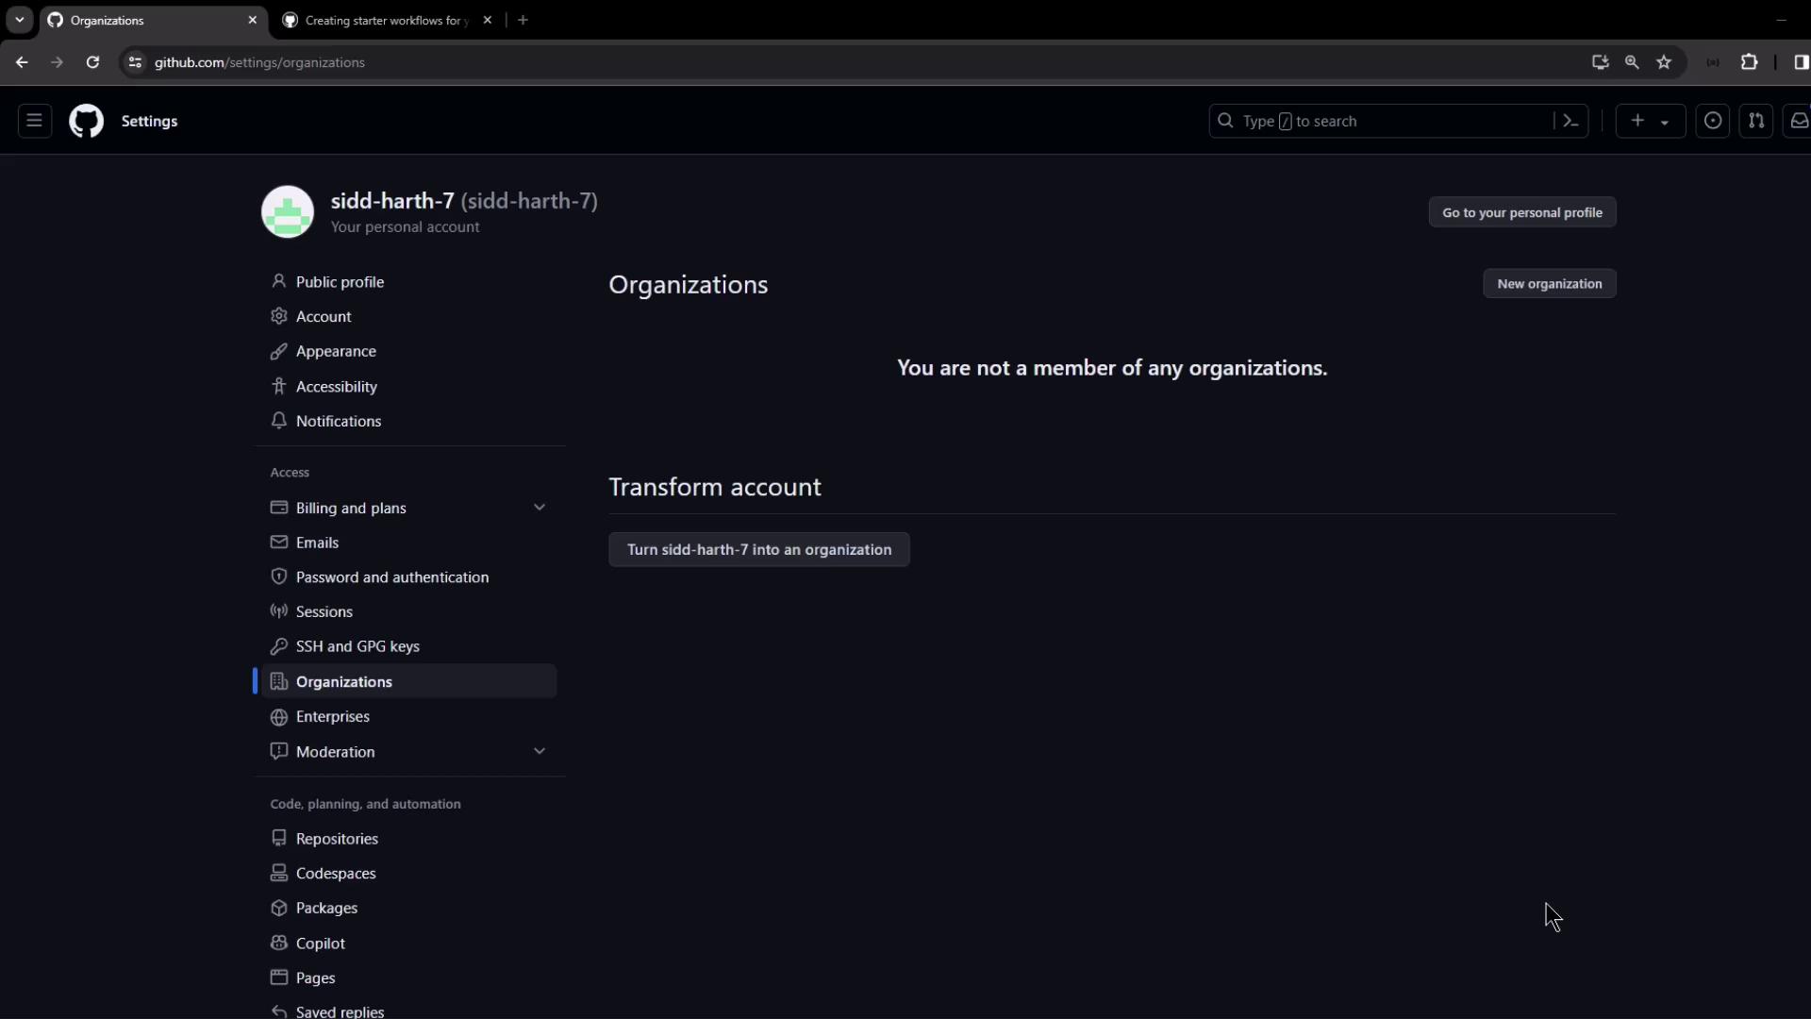Focus the Type / to search field
The width and height of the screenshot is (1811, 1019).
(x=1387, y=121)
